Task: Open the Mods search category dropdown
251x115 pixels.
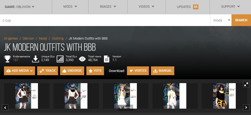Action: (221, 20)
